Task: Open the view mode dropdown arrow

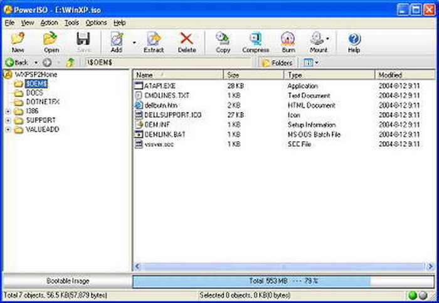Action: coord(317,63)
